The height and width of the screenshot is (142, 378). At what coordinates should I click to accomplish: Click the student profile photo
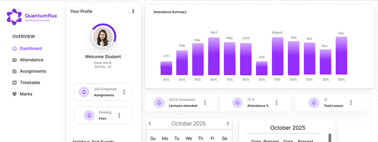(103, 37)
